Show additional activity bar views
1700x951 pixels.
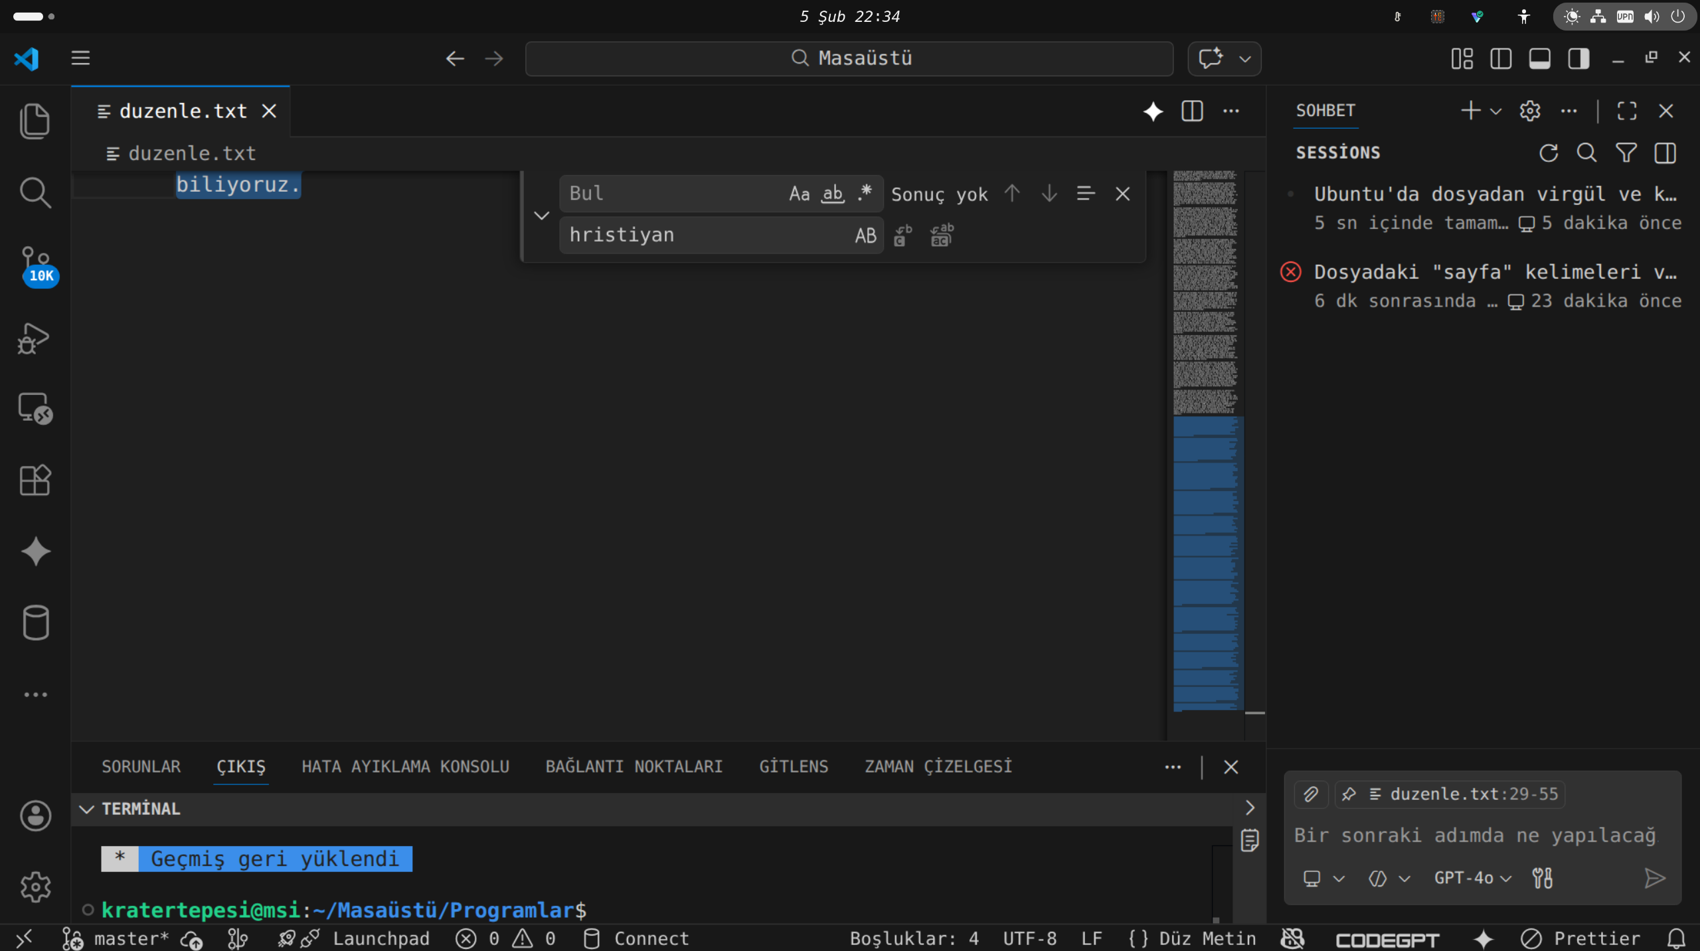tap(35, 695)
